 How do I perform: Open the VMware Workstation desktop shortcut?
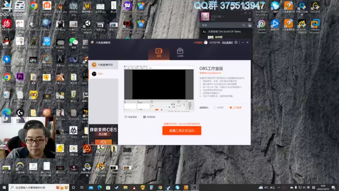coord(315,26)
